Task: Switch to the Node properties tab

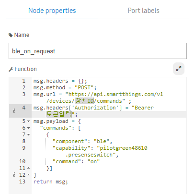Action: [52, 11]
